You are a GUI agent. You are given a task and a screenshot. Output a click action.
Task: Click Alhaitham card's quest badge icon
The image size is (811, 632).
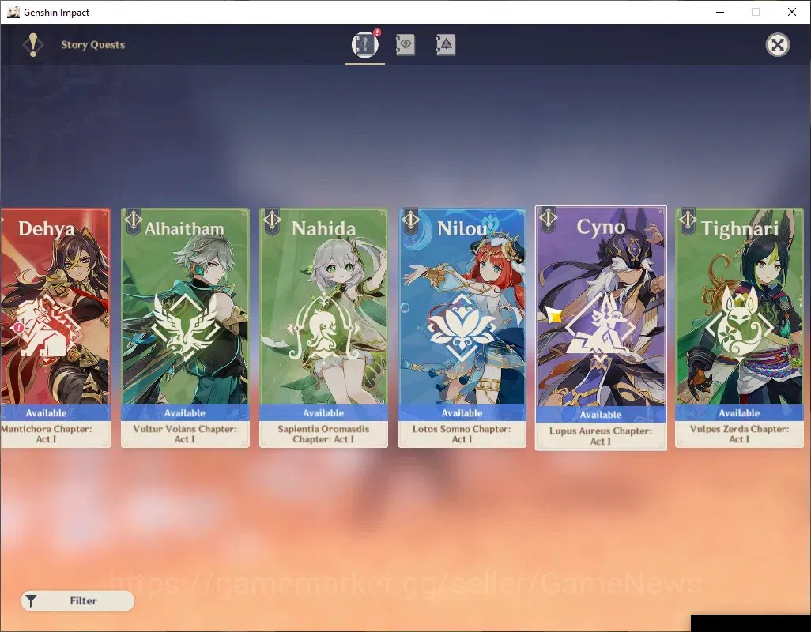pos(133,220)
